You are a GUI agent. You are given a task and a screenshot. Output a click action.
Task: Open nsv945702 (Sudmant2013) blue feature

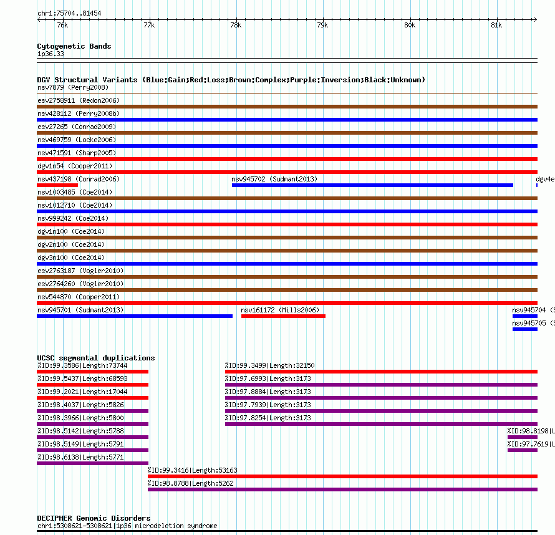[372, 185]
